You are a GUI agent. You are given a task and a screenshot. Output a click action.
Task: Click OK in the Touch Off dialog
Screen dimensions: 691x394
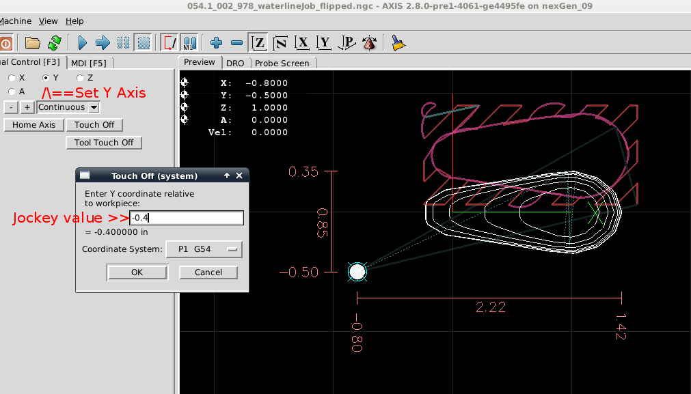click(137, 272)
